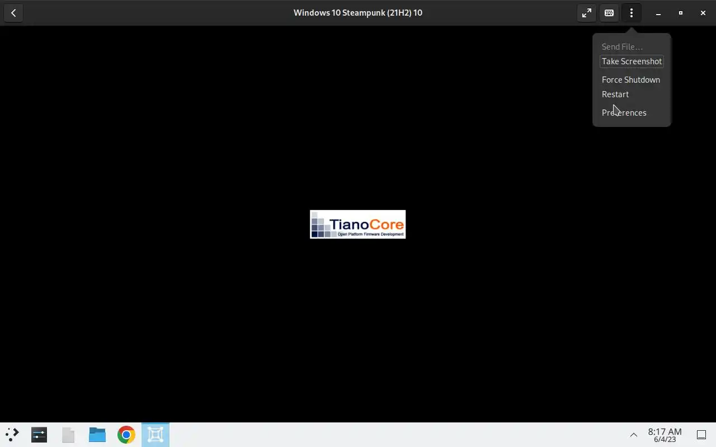Screen dimensions: 716x447
Task: Open the system settings taskbar icon
Action: [x=39, y=435]
